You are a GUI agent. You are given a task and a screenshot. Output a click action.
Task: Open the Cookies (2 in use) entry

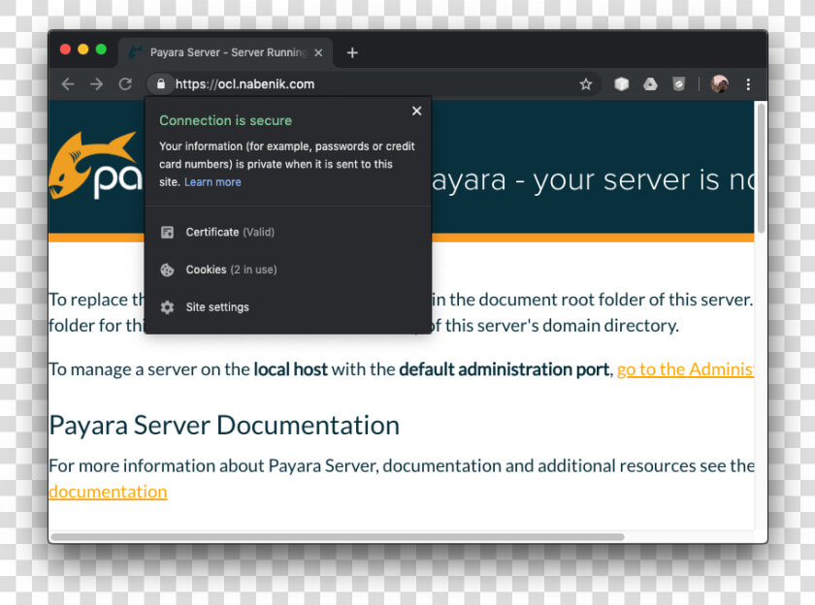(x=288, y=270)
